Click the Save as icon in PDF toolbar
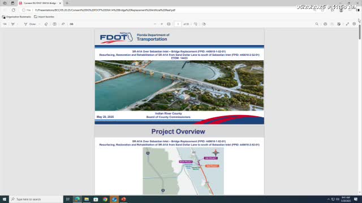 pos(339,24)
